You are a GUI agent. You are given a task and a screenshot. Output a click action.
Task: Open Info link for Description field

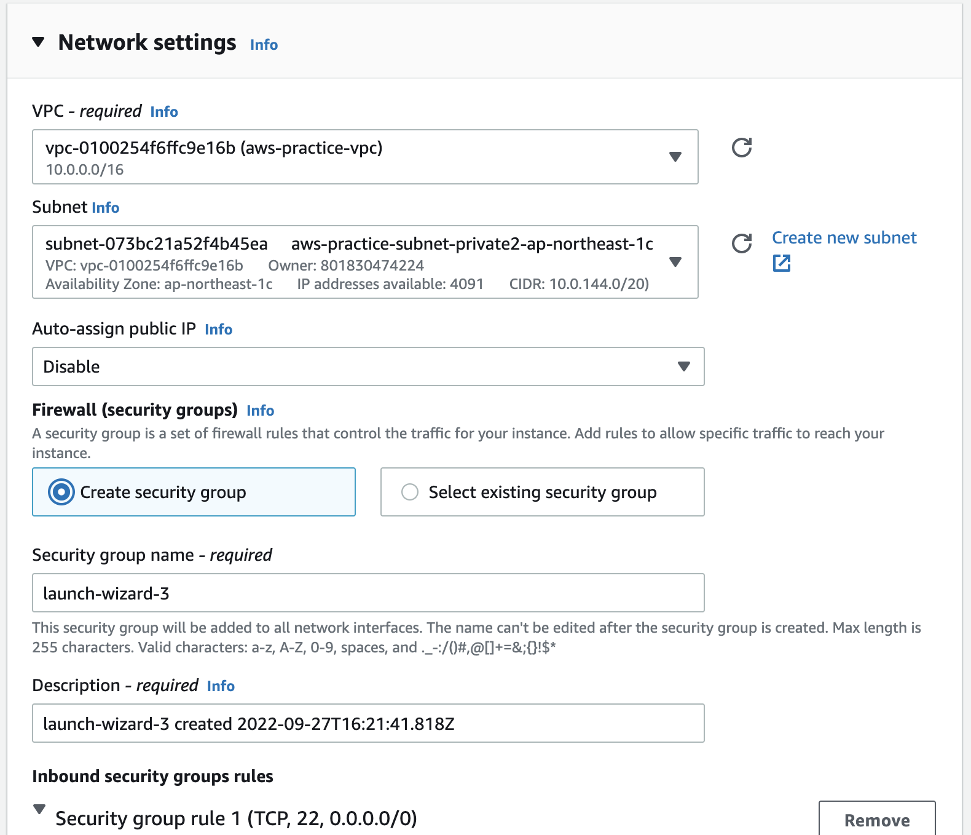[221, 686]
